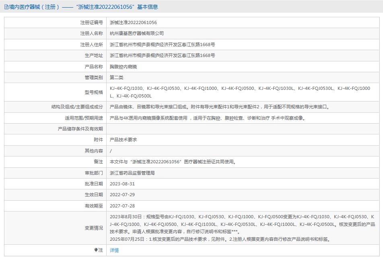Viewport: 383px width, 260px height.
Task: Click expiry date 2027-07-28
Action: tap(122, 206)
